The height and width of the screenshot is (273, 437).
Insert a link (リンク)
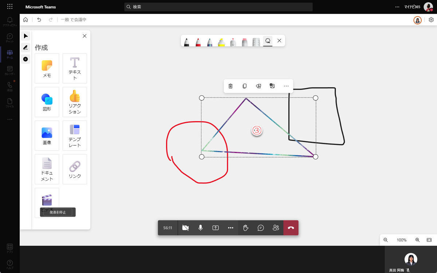(75, 169)
